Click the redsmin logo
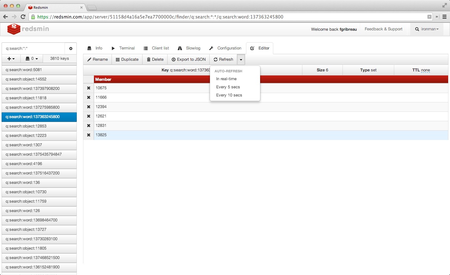 (28, 29)
